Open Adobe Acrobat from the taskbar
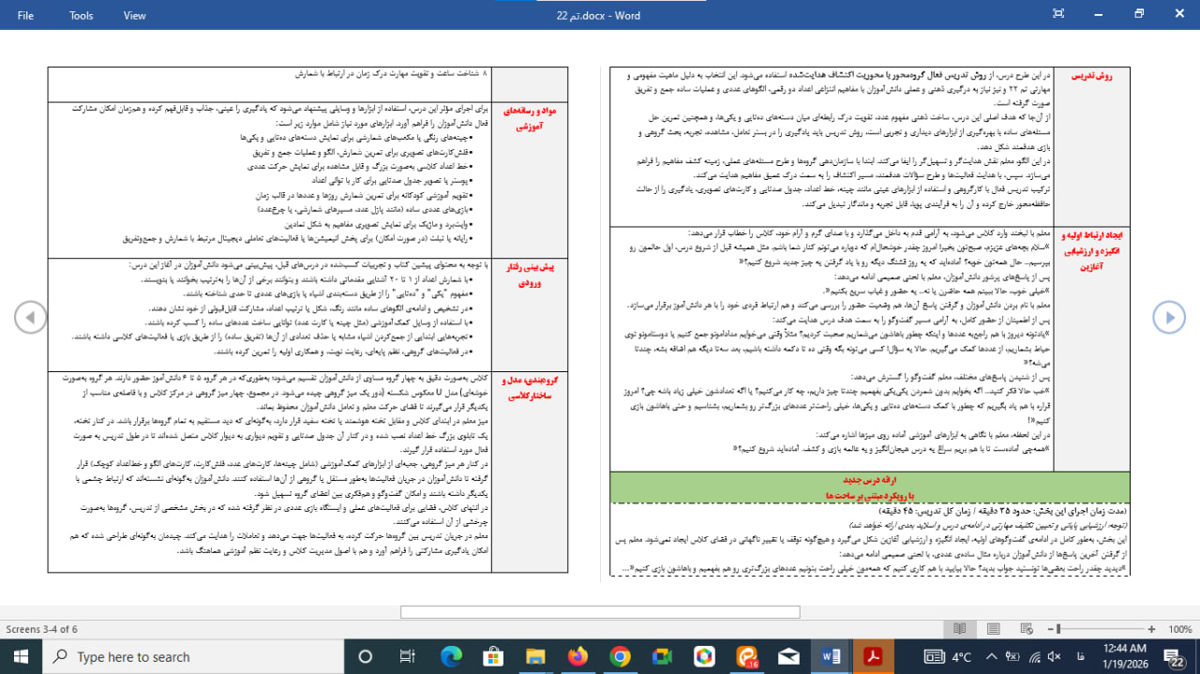 click(x=874, y=656)
